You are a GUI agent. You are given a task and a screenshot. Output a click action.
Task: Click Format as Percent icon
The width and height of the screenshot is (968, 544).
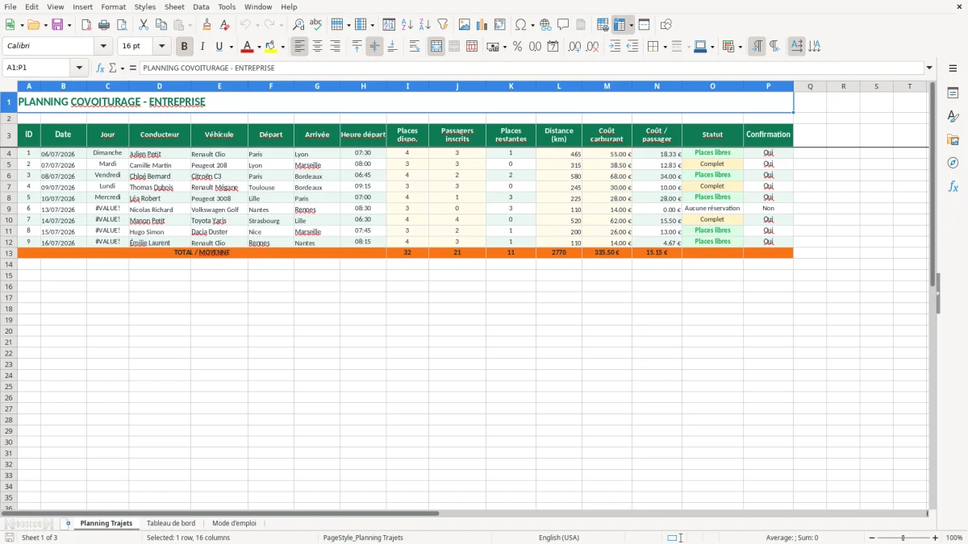click(x=517, y=47)
